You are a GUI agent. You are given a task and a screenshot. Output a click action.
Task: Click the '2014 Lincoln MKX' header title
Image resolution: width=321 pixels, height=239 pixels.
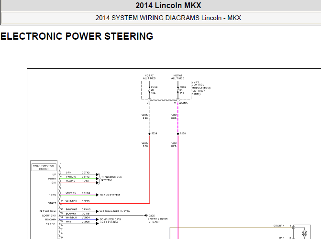tap(168, 6)
